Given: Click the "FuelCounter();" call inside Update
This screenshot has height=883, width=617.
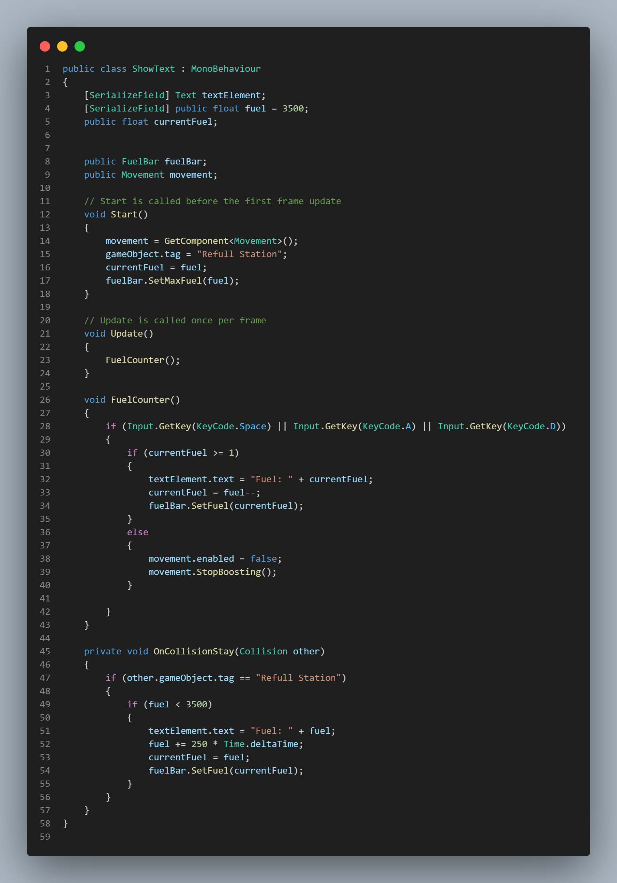Looking at the screenshot, I should pyautogui.click(x=142, y=360).
